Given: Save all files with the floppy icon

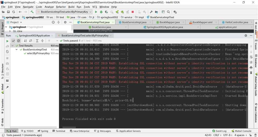Looking at the screenshot, I should [x=8, y=12].
